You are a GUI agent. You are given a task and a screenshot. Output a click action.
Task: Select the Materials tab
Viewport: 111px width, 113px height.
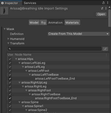72,23
